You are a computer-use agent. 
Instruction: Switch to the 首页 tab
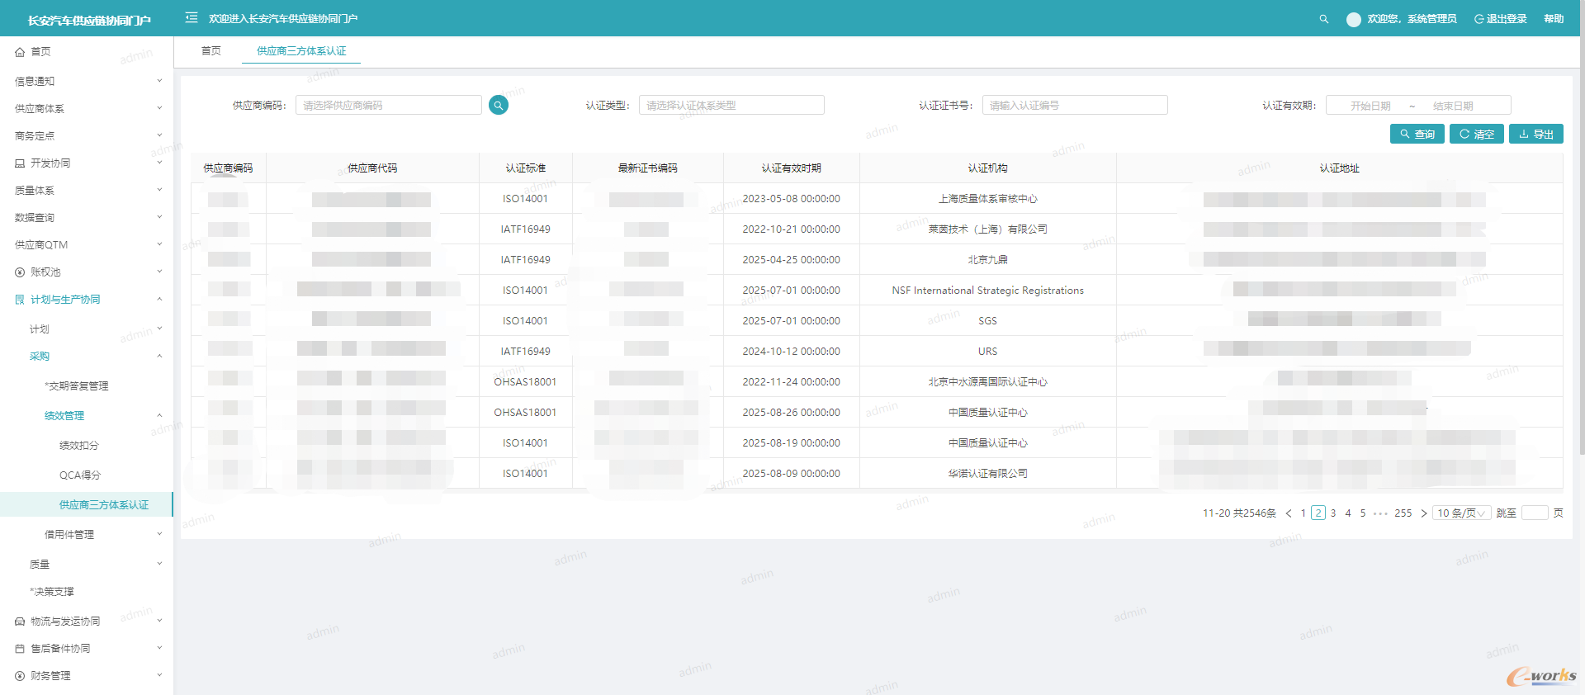point(211,51)
